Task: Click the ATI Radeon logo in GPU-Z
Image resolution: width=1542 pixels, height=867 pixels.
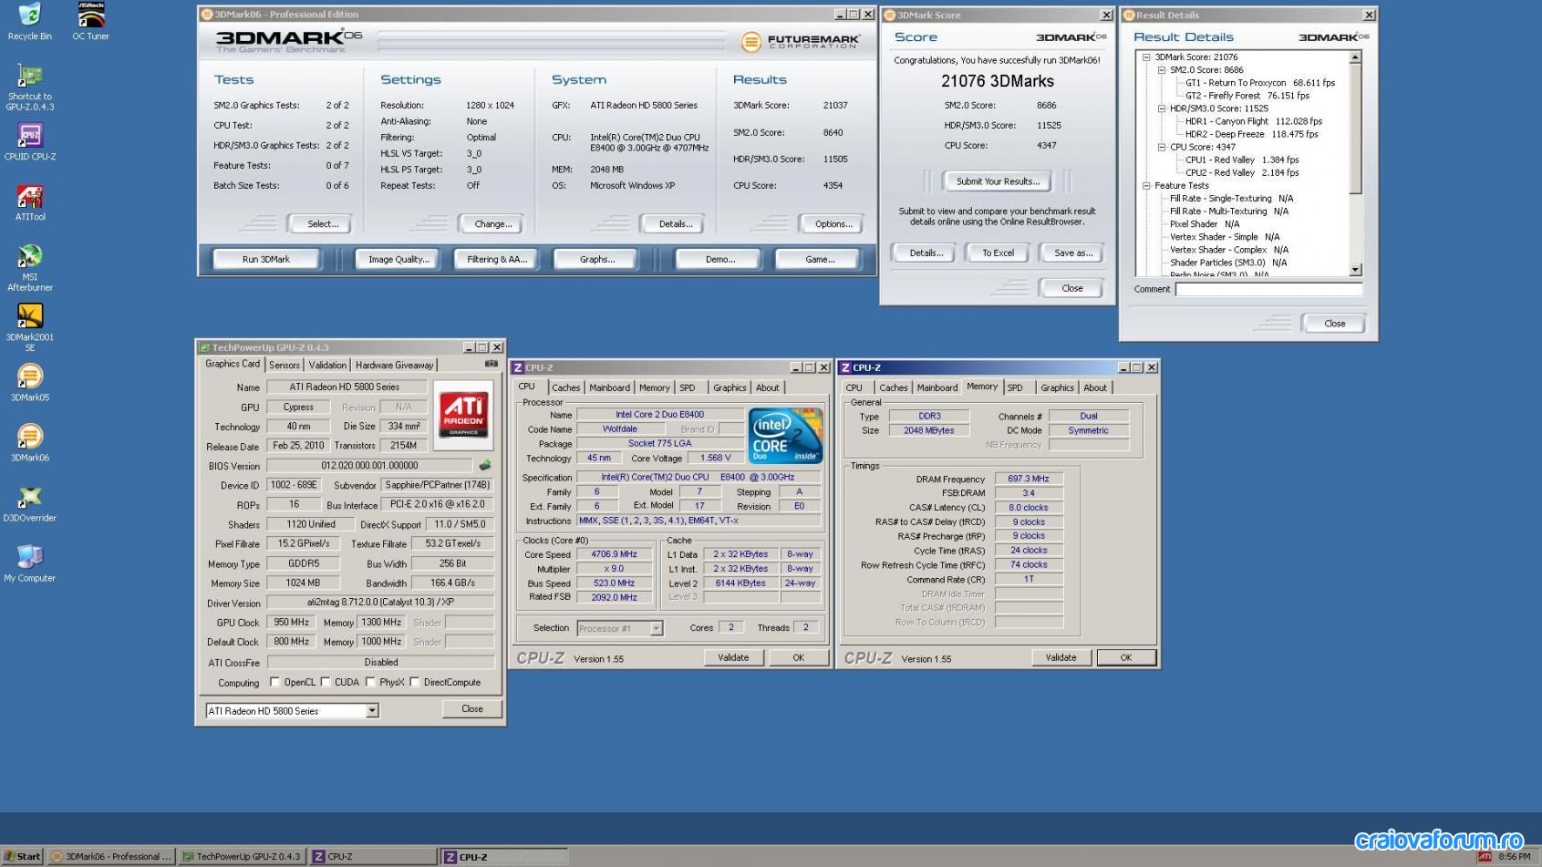Action: 463,414
